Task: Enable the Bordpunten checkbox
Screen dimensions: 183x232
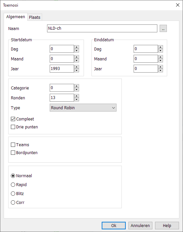Action: pos(13,153)
